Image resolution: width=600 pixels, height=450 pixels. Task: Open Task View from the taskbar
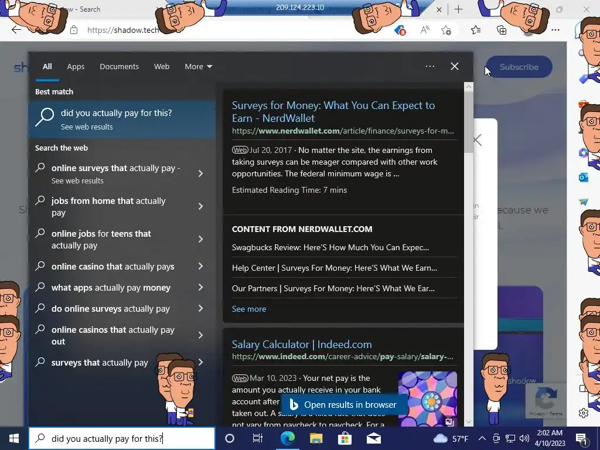point(258,438)
